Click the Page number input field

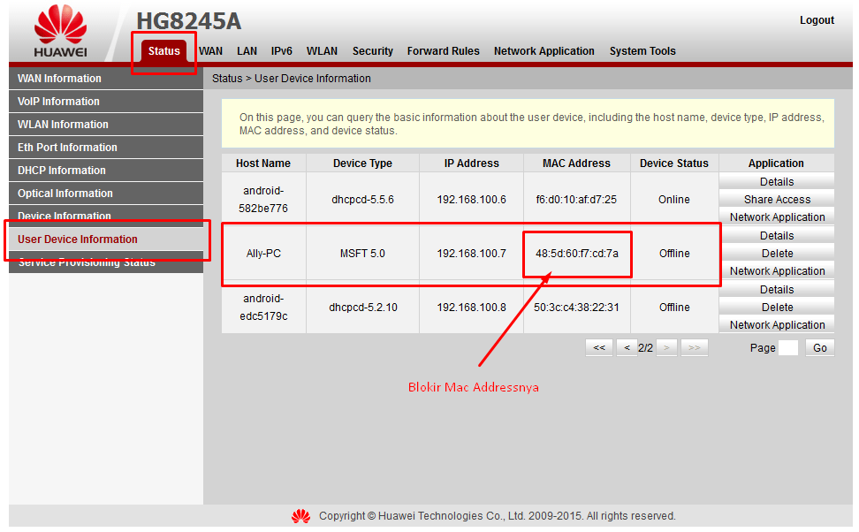click(x=787, y=347)
